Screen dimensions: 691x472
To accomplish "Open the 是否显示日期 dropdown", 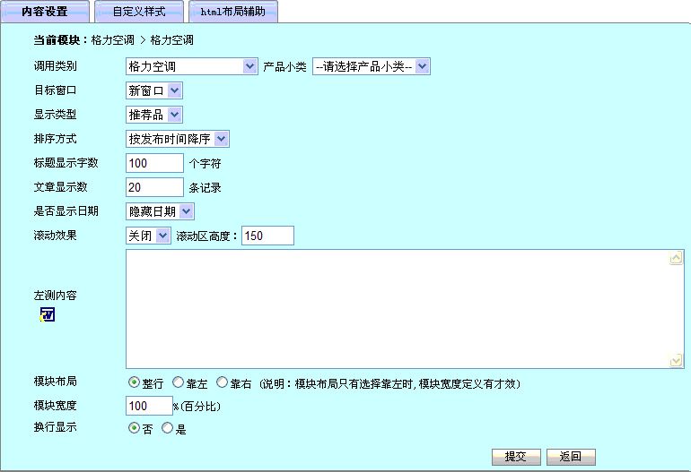I will tap(160, 211).
